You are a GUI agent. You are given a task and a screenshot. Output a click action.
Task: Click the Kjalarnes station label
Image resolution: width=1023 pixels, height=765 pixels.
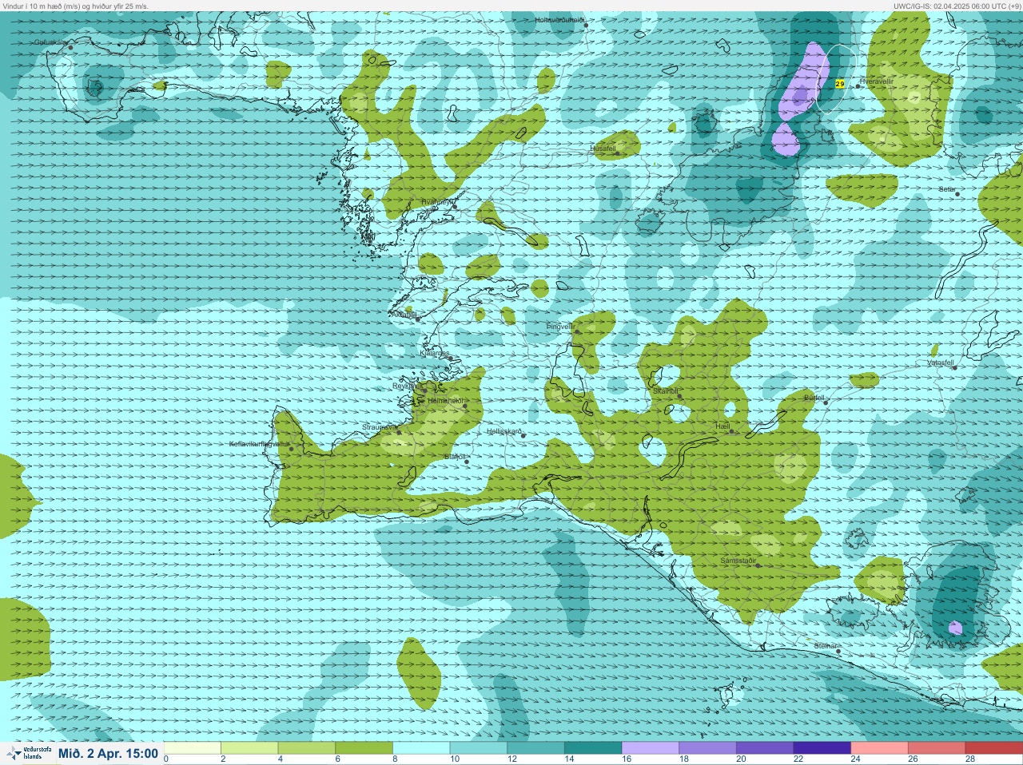click(435, 353)
